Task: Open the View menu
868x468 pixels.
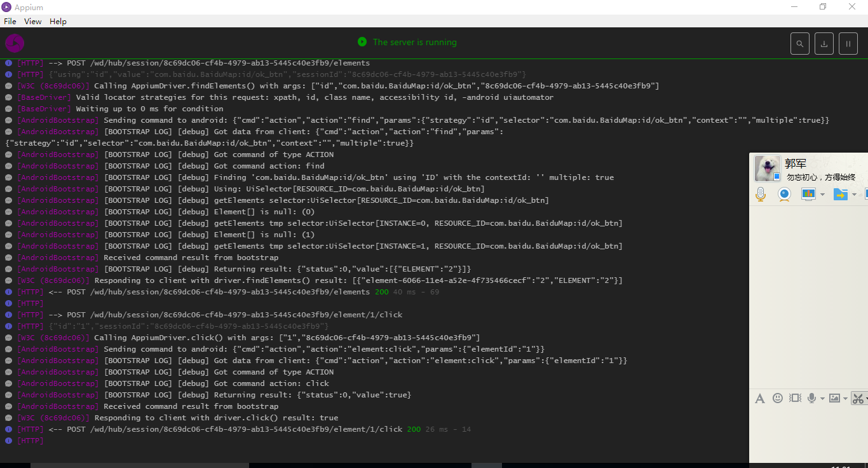Action: tap(33, 21)
